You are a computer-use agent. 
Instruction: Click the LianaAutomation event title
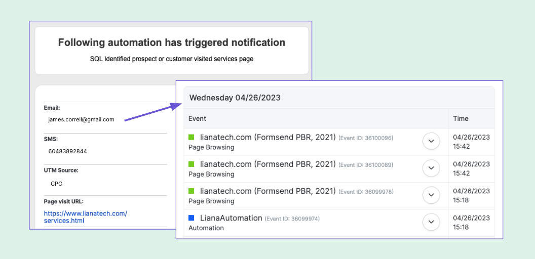[x=231, y=218]
